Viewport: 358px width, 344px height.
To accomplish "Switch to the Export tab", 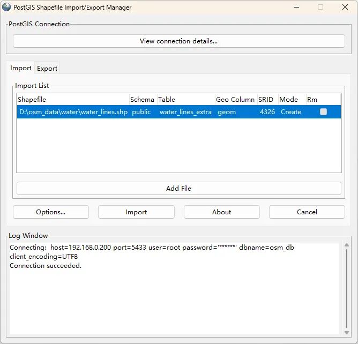I will click(47, 68).
